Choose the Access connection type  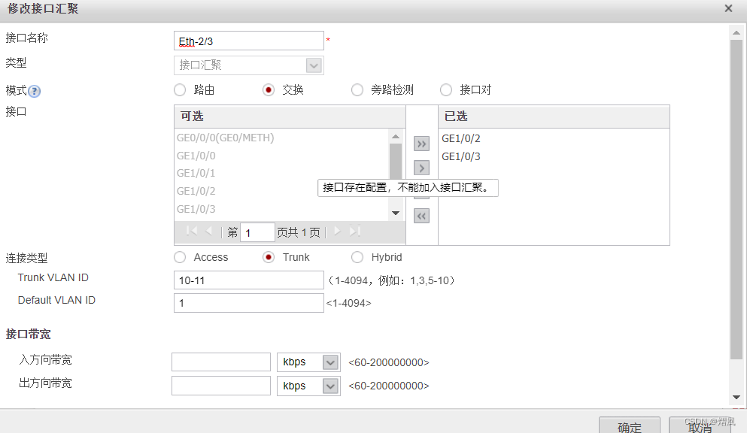click(x=180, y=257)
